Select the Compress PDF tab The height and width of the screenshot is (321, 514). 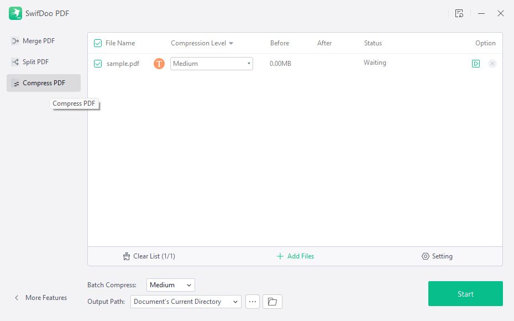(44, 83)
